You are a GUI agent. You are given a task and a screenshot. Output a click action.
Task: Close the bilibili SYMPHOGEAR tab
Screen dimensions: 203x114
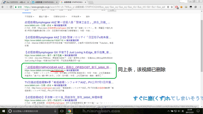(57, 2)
